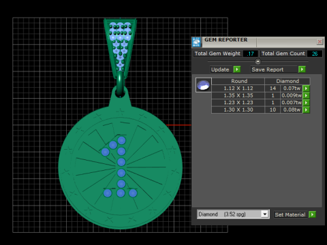Close the Gem Reporter panel
The width and height of the screenshot is (327, 245).
coord(320,42)
